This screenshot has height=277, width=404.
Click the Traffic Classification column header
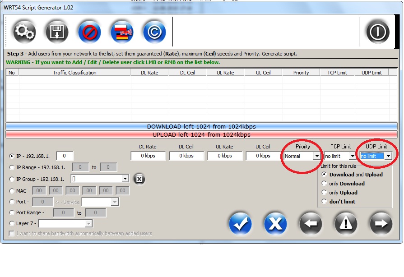pyautogui.click(x=74, y=73)
